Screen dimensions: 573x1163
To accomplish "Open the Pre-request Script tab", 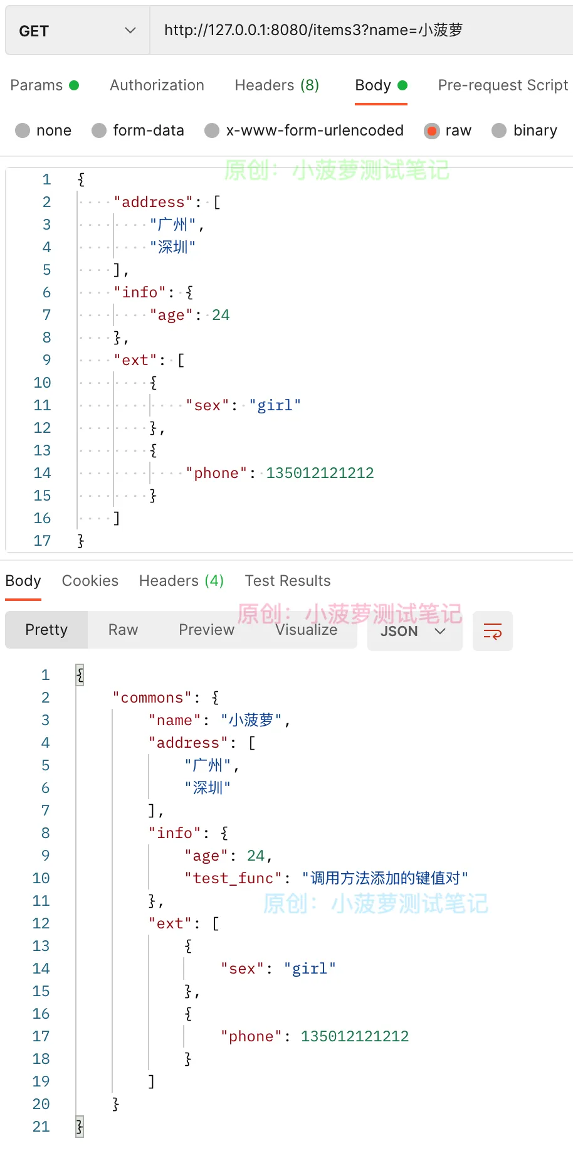I will (x=503, y=85).
